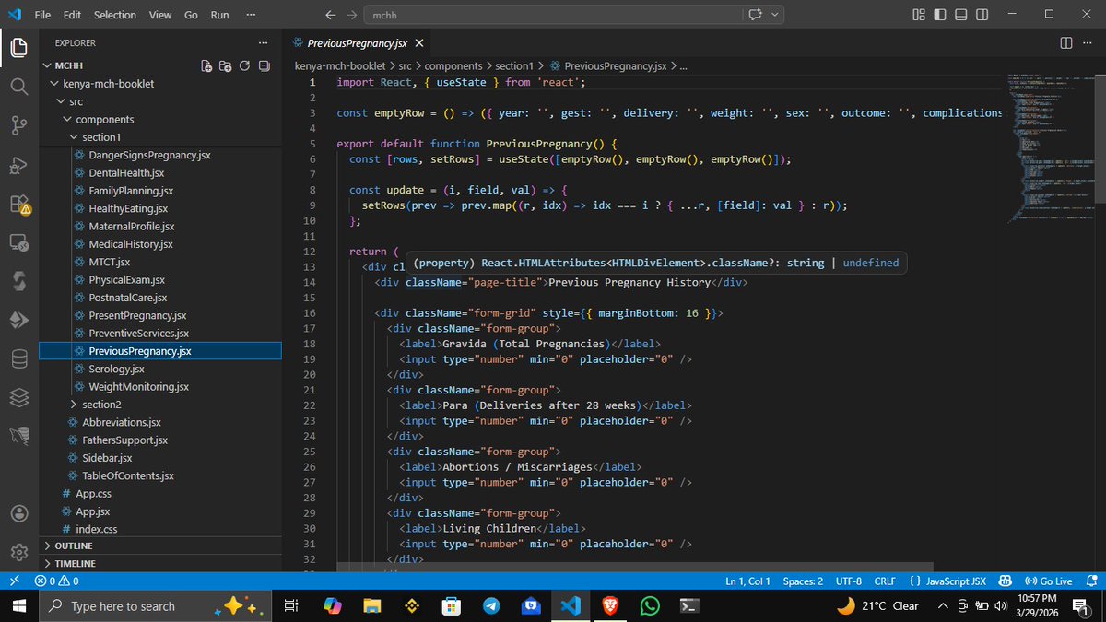Change language mode JavaScript JSX
The height and width of the screenshot is (622, 1106).
pyautogui.click(x=947, y=581)
